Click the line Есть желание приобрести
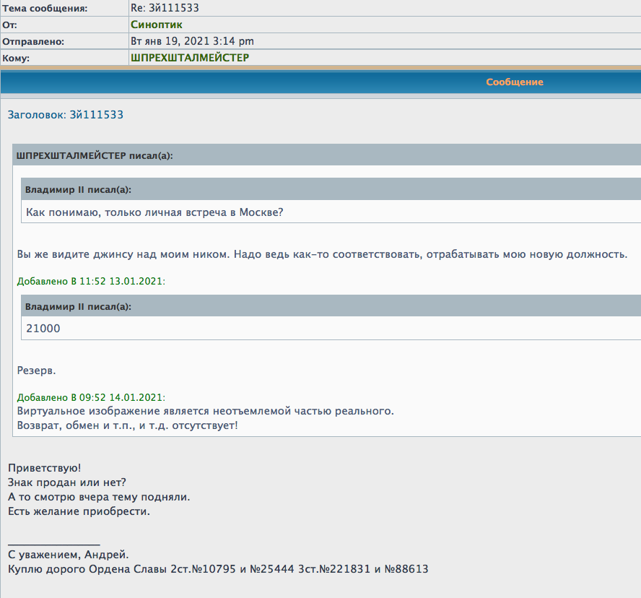This screenshot has height=598, width=641. [79, 511]
